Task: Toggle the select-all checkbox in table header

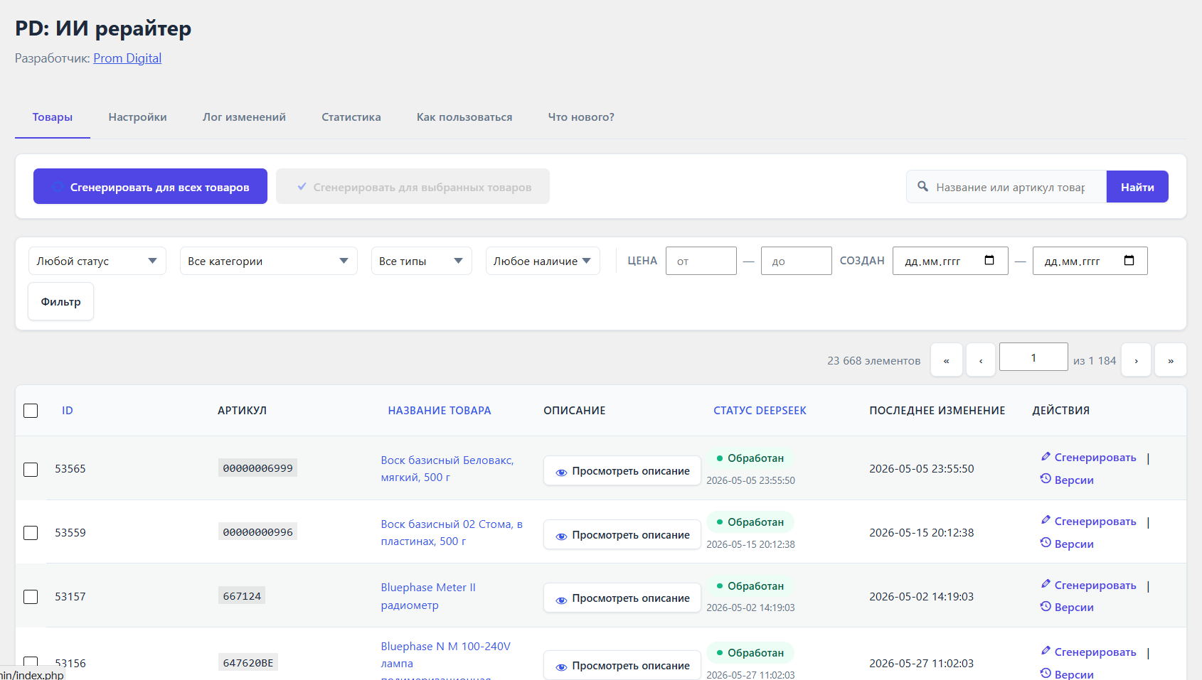Action: pyautogui.click(x=31, y=411)
